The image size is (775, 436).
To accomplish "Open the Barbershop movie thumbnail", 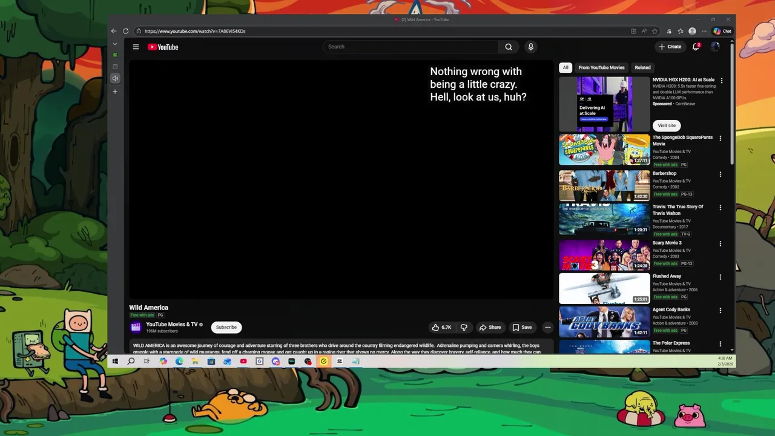I will pyautogui.click(x=604, y=185).
